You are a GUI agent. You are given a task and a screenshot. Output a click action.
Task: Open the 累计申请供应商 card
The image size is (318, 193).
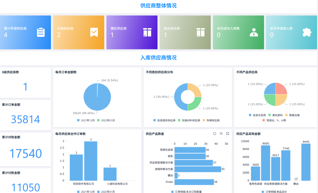[x=25, y=32]
